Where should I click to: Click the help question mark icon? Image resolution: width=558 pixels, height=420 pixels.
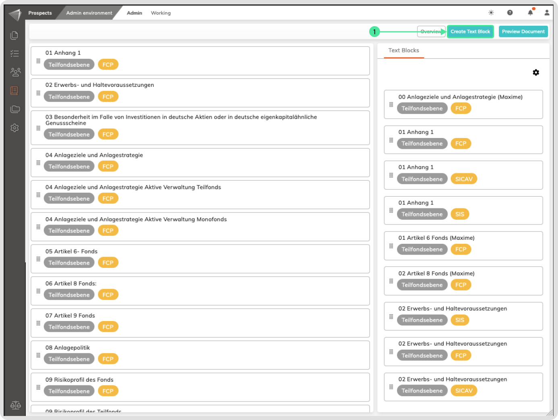click(510, 13)
